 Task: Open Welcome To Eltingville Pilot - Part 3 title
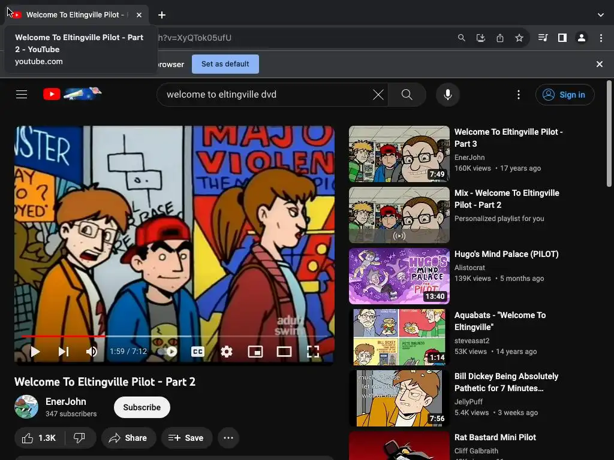click(508, 138)
